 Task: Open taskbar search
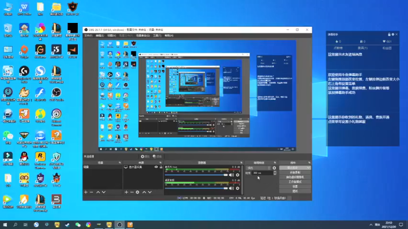(15, 224)
